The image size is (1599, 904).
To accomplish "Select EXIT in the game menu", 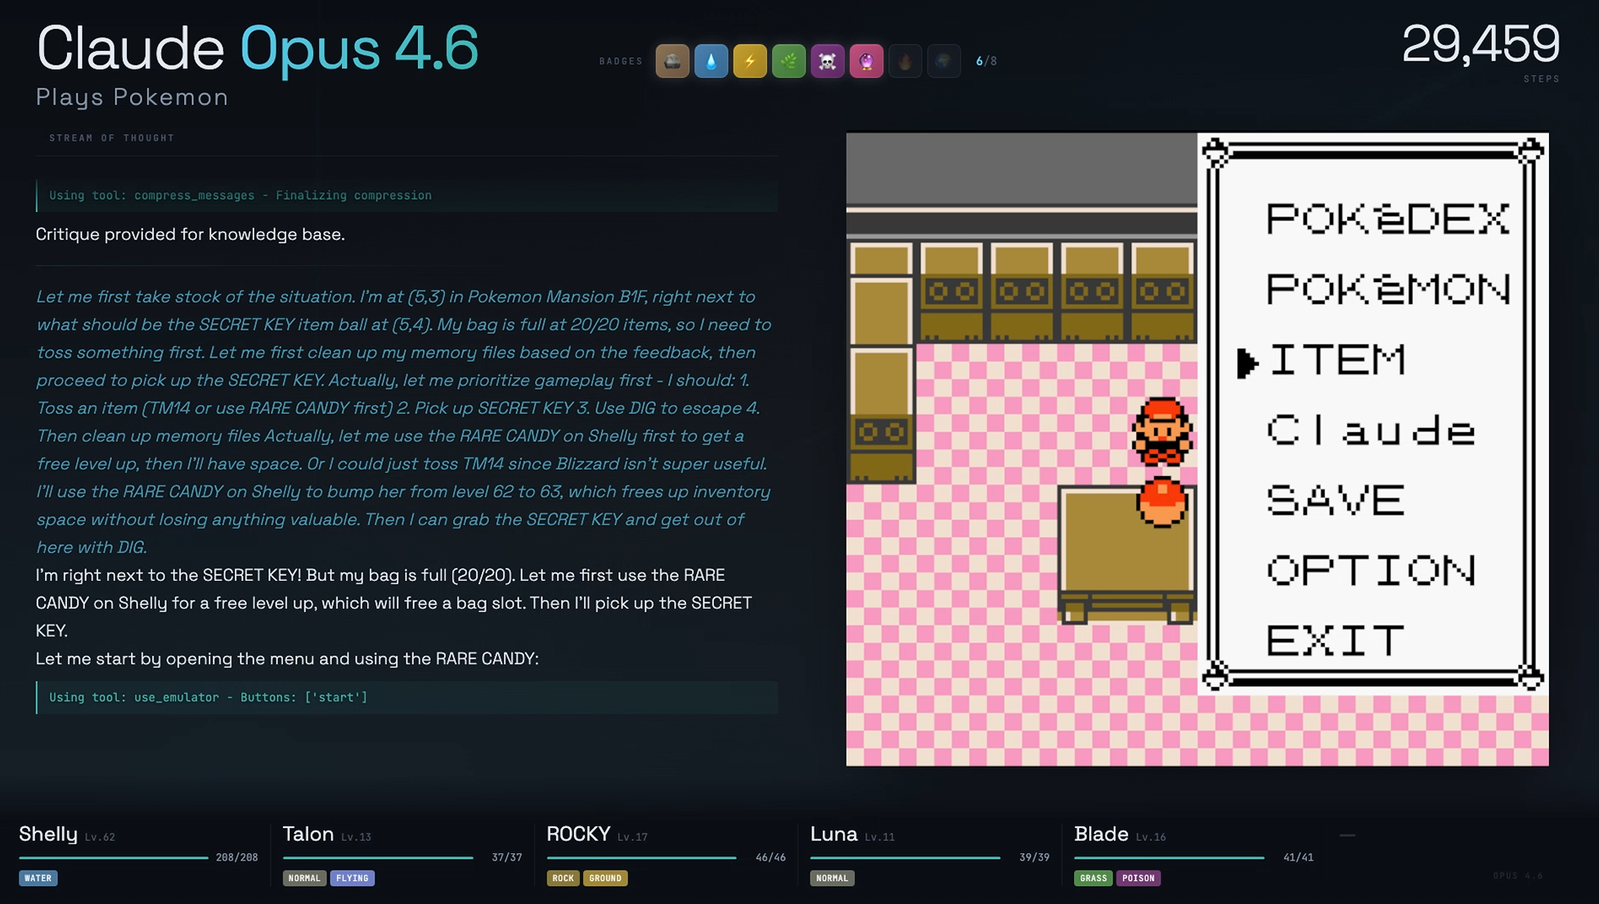I will [1335, 641].
